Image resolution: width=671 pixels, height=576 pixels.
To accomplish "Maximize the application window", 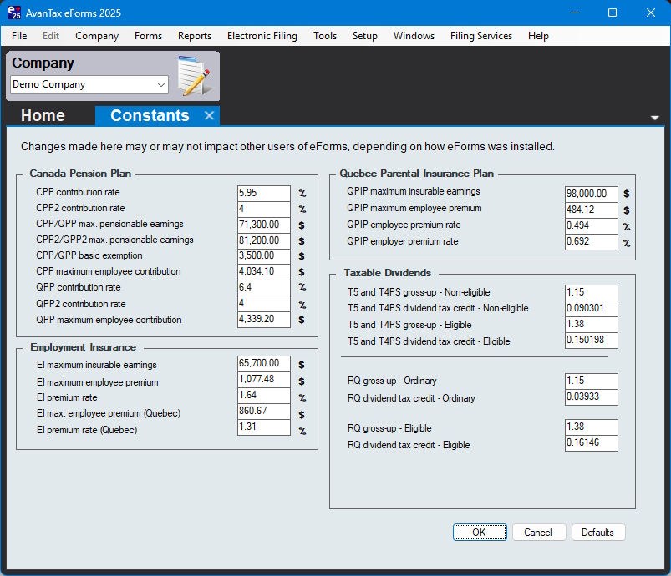I will click(x=612, y=13).
